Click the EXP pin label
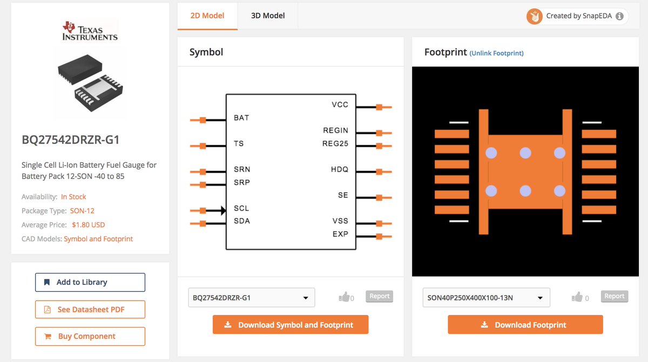The height and width of the screenshot is (362, 648). click(x=340, y=234)
